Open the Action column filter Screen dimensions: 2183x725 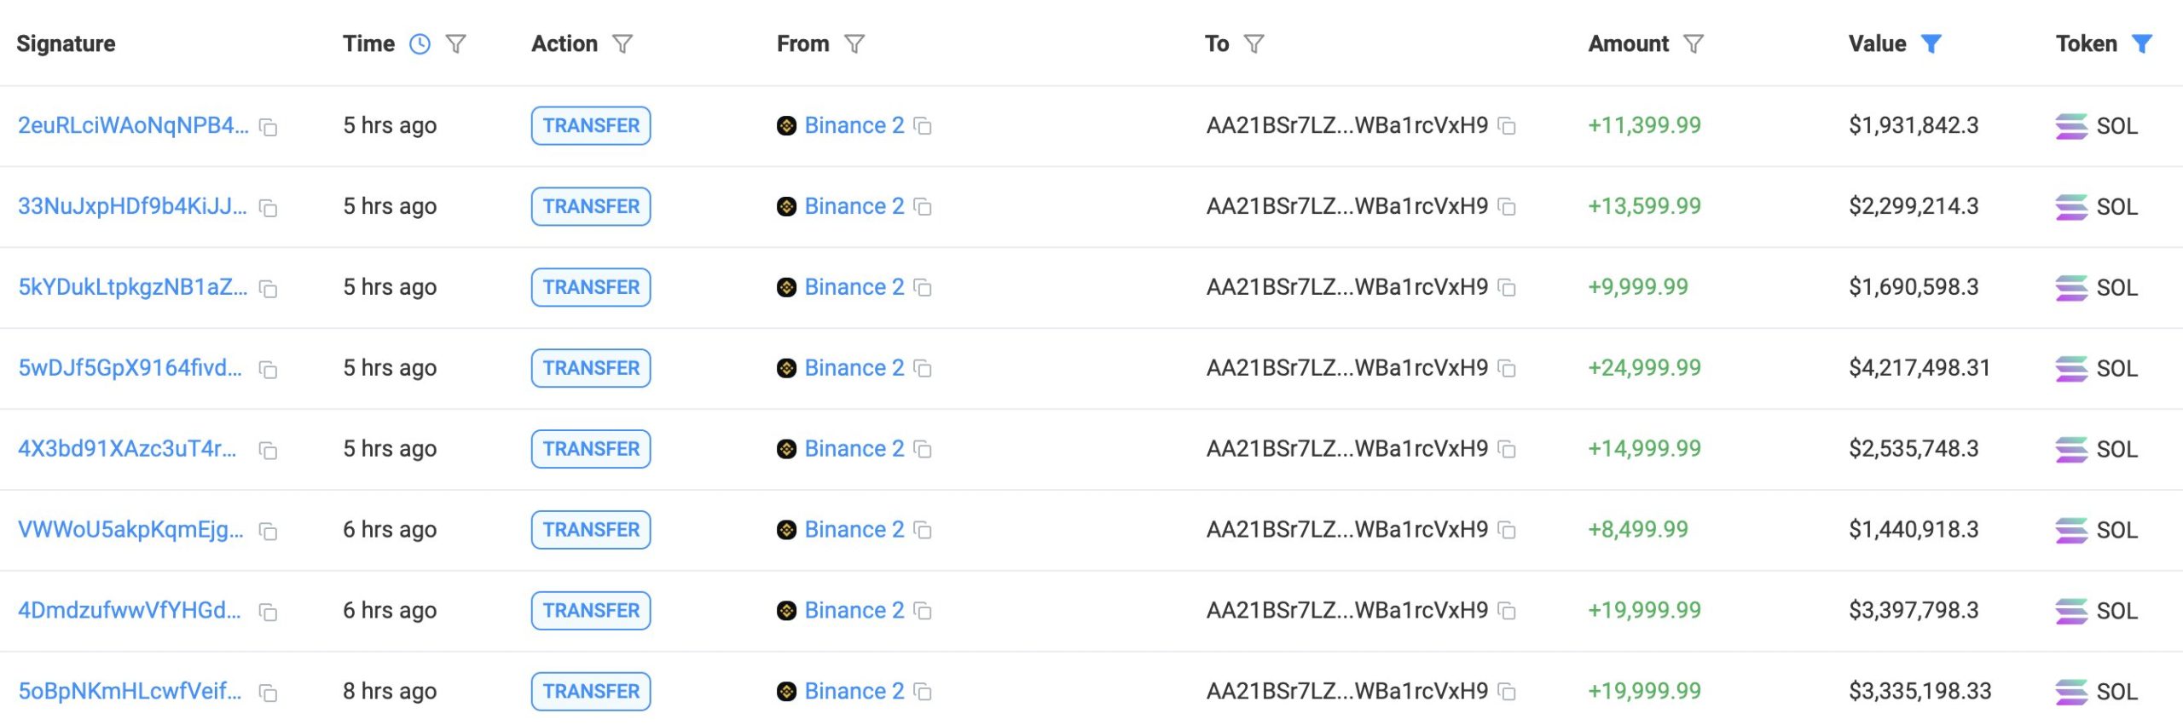(622, 44)
